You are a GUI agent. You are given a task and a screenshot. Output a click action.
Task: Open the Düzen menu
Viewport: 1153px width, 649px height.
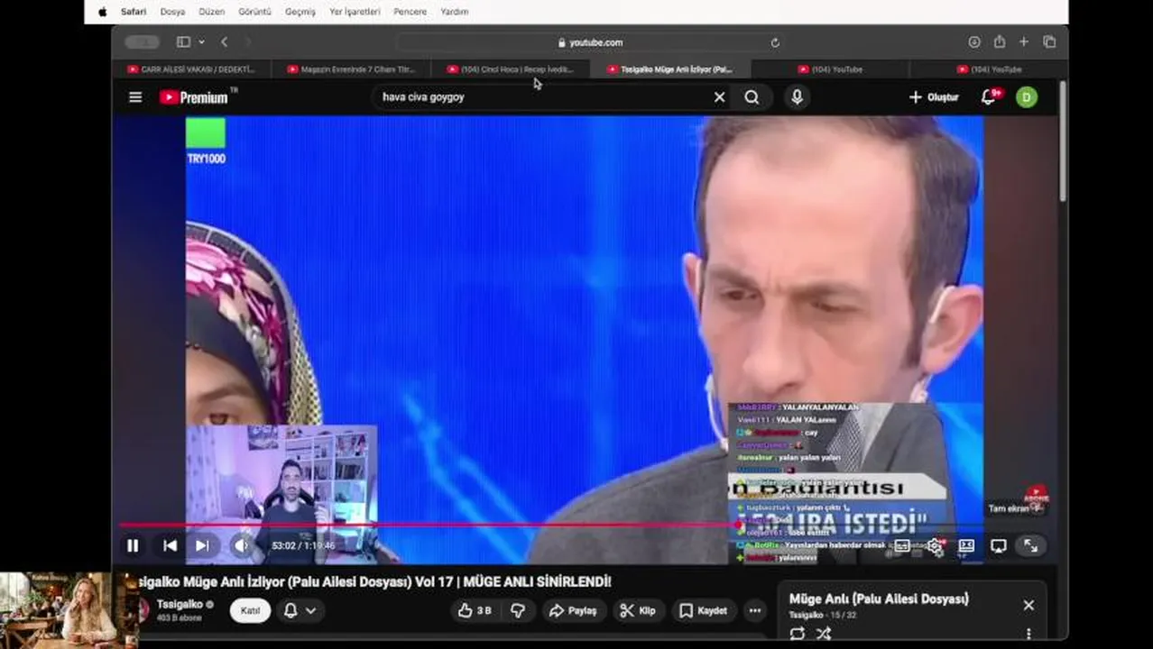[x=211, y=12]
